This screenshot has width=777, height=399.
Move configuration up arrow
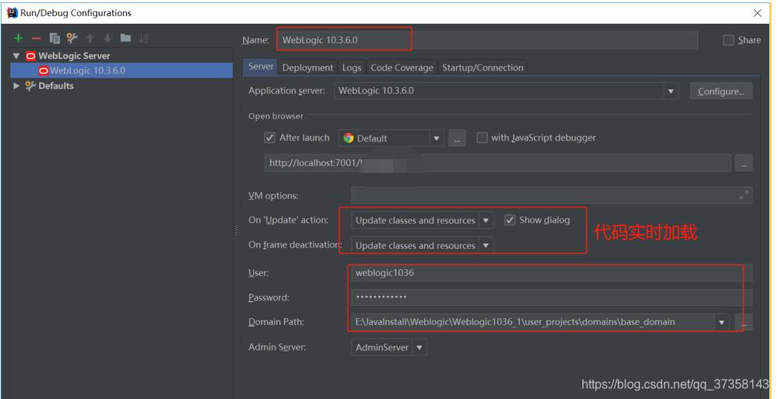point(90,38)
